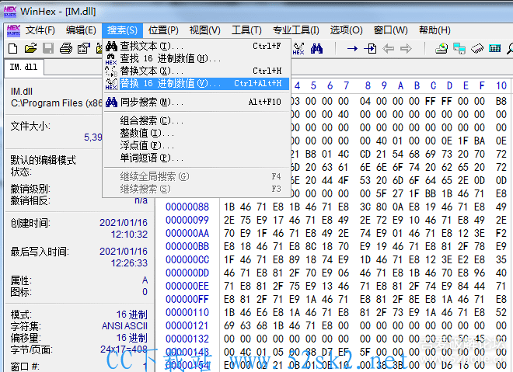Close the open 搜索(S) menu
The image size is (513, 372).
[122, 30]
